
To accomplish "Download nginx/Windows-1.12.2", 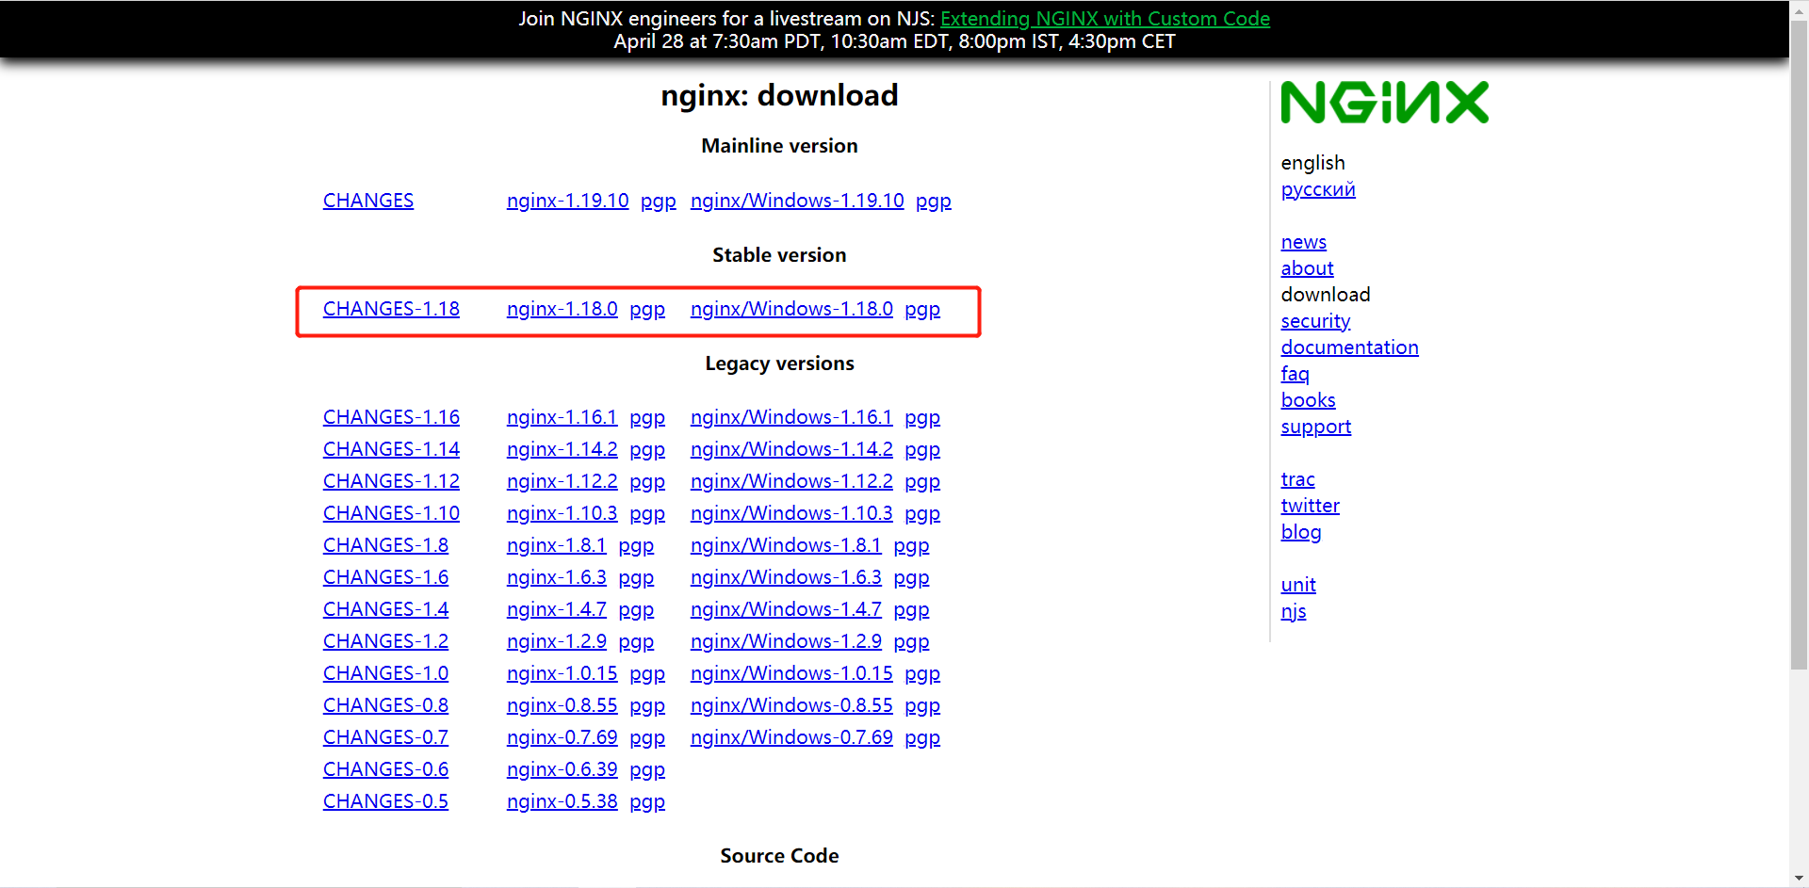I will [x=791, y=481].
